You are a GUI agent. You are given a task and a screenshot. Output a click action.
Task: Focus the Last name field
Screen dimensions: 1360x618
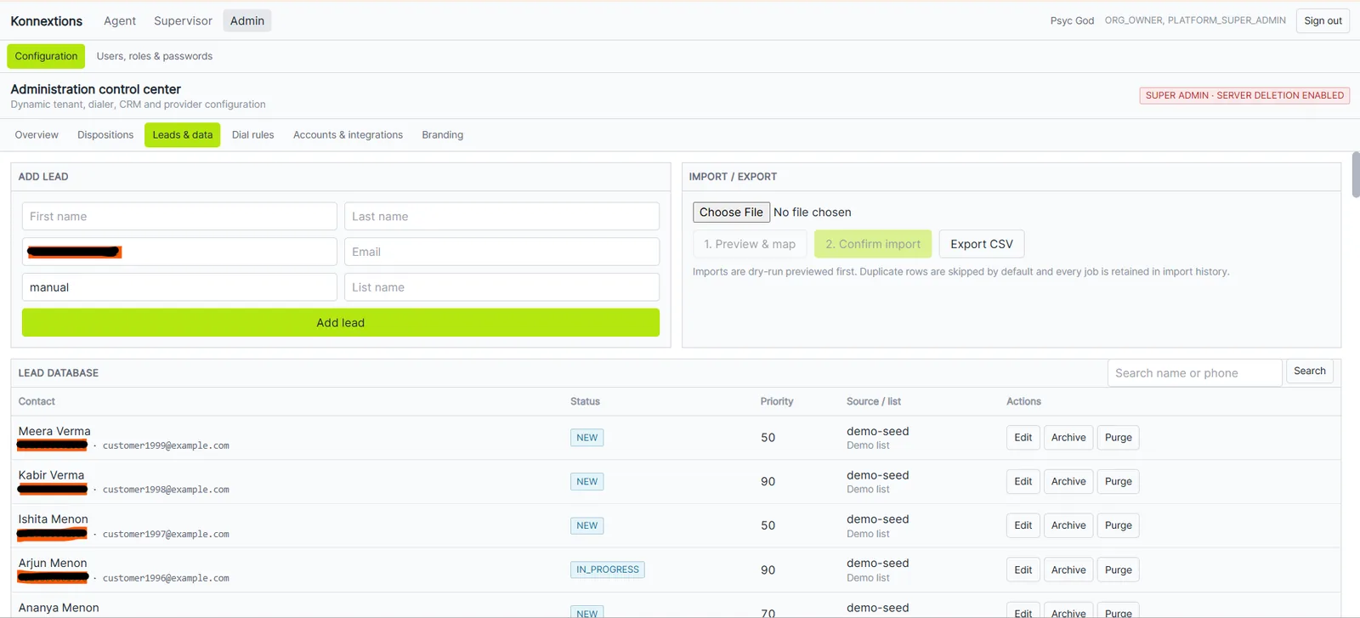pyautogui.click(x=501, y=216)
